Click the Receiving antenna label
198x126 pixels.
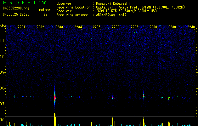click(72, 15)
